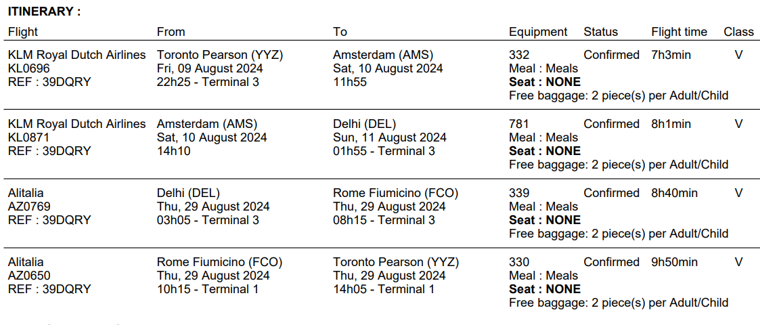The height and width of the screenshot is (325, 760).
Task: Click the ITINERARY heading
Action: pyautogui.click(x=44, y=12)
